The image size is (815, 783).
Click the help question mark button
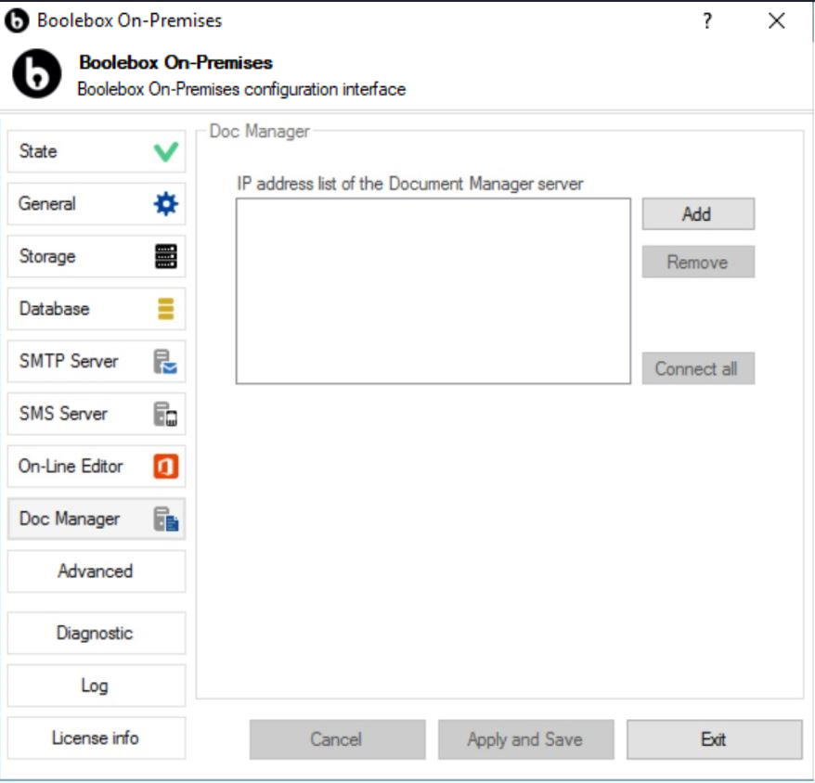[707, 20]
